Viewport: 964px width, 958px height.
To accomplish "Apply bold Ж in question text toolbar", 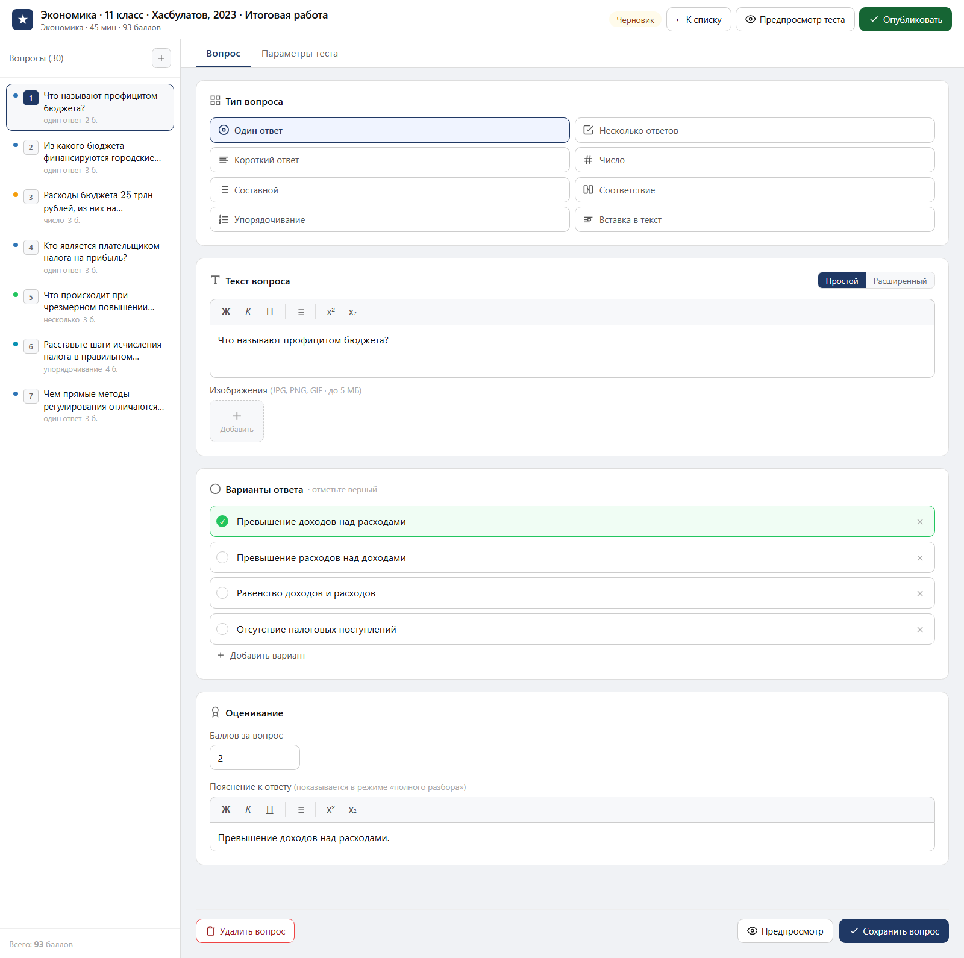I will [226, 312].
